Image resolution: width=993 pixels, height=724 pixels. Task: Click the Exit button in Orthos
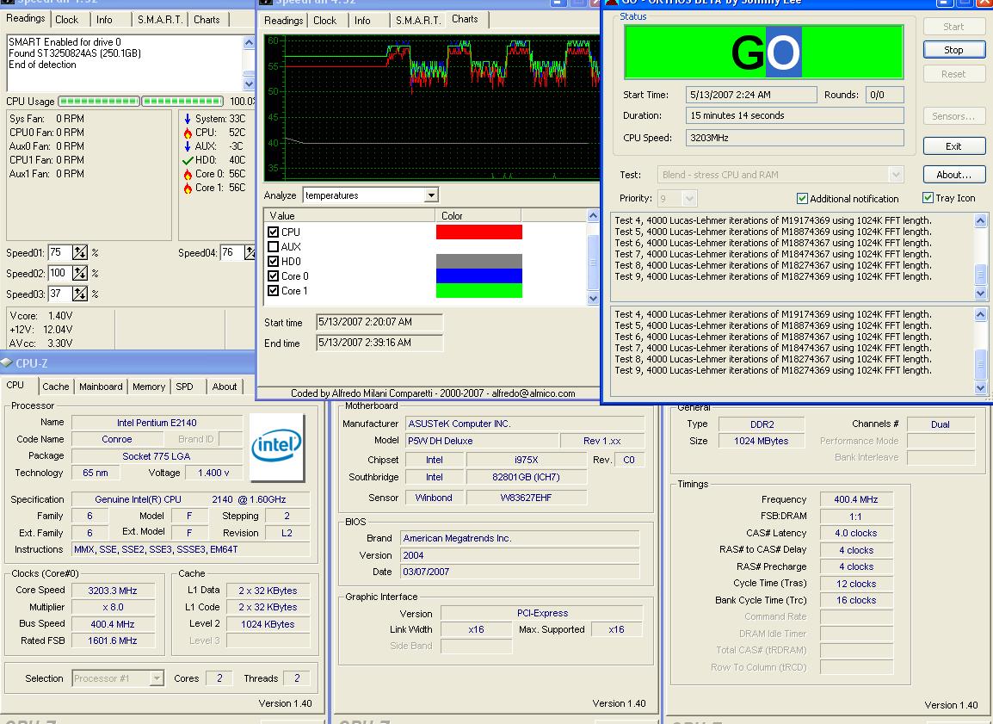pyautogui.click(x=953, y=146)
